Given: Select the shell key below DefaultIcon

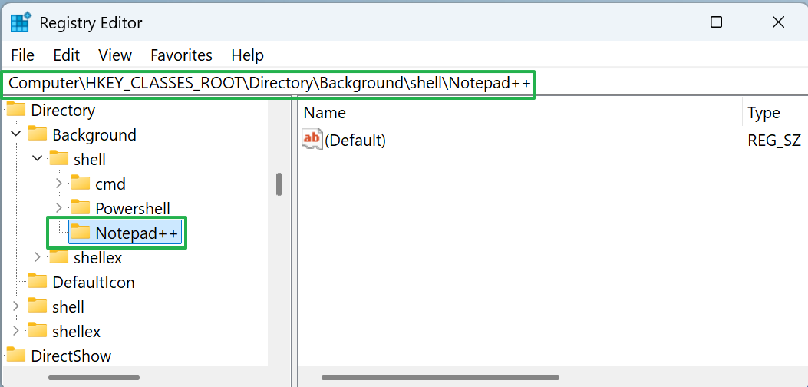Looking at the screenshot, I should tap(68, 307).
